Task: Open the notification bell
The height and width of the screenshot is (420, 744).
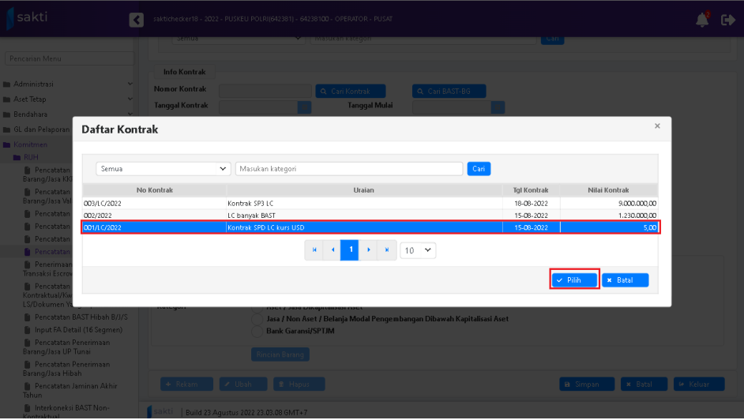Action: [702, 20]
